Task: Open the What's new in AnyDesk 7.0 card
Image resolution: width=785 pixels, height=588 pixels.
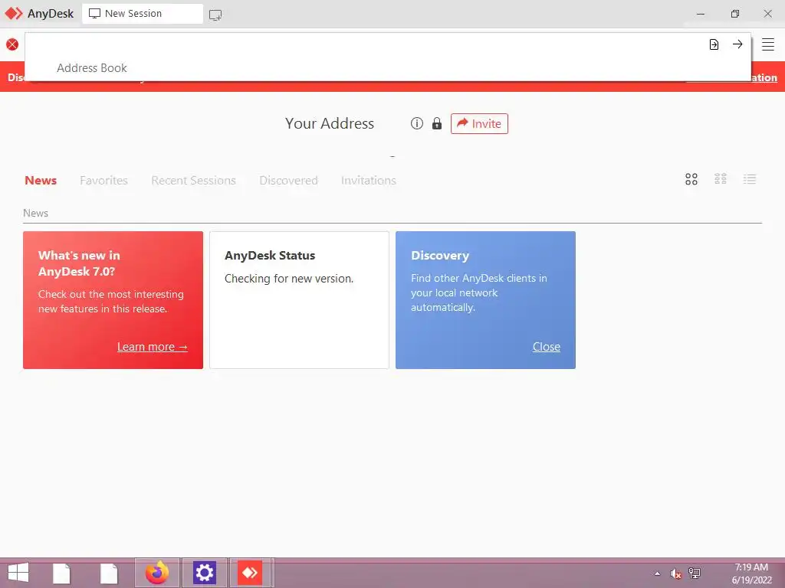Action: [113, 300]
